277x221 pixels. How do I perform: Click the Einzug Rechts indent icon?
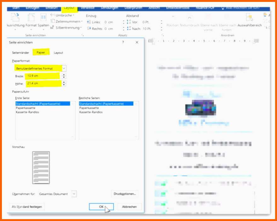pos(89,29)
